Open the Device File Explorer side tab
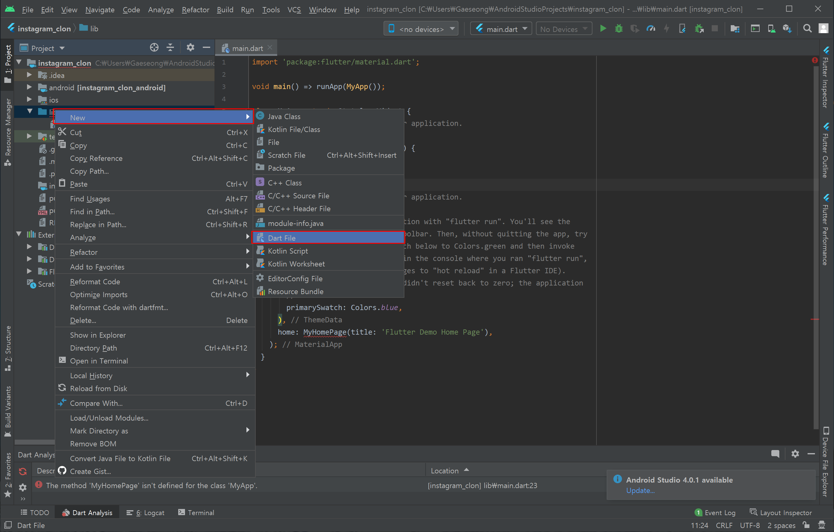Screen dimensions: 834x532 (826, 462)
